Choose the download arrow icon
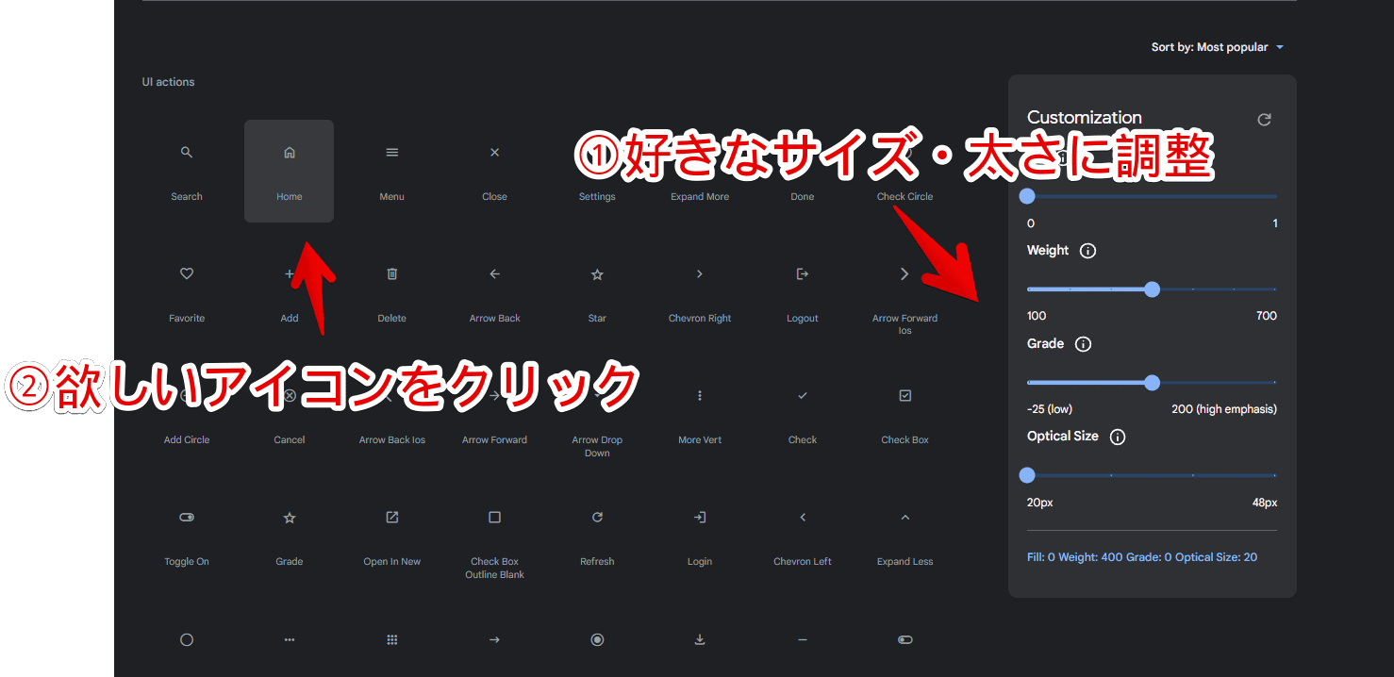1394x677 pixels. click(x=700, y=640)
